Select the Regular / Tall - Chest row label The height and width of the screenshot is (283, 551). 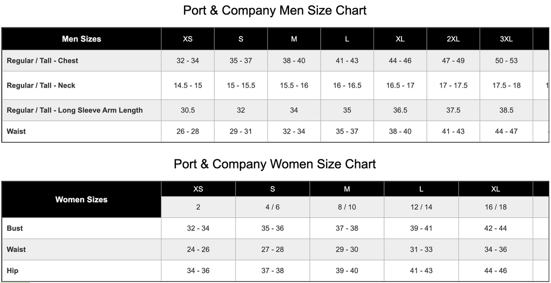coord(43,61)
